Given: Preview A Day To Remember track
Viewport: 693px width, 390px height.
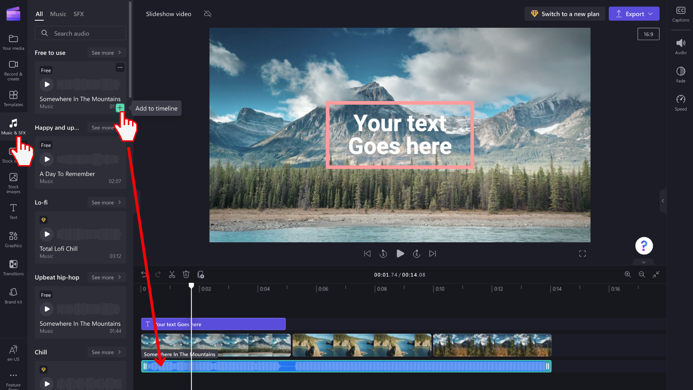Looking at the screenshot, I should [47, 159].
